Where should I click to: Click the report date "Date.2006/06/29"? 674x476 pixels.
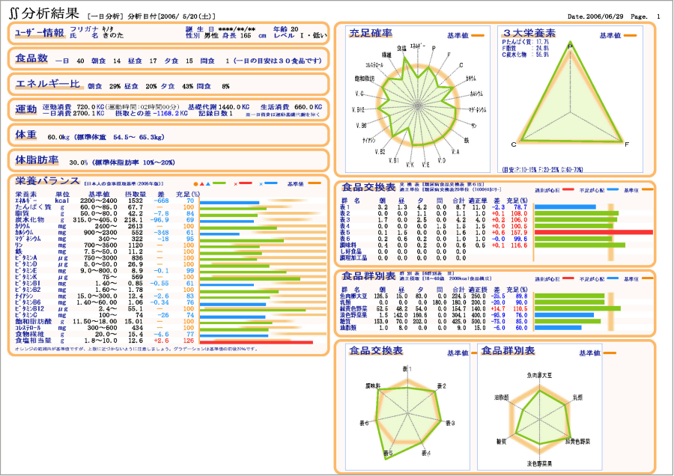[x=595, y=16]
